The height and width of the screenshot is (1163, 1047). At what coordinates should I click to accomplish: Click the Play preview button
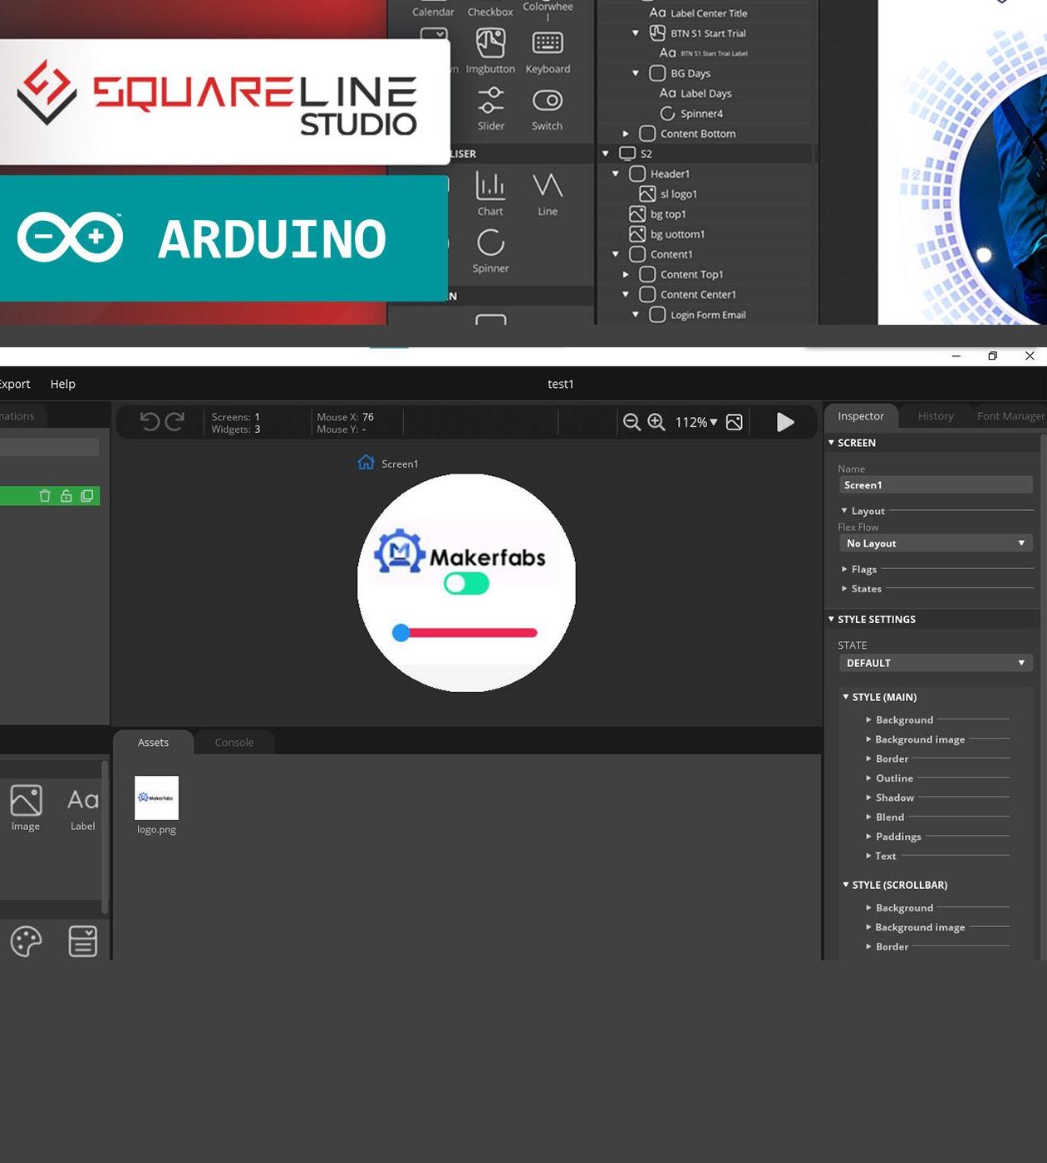(784, 422)
